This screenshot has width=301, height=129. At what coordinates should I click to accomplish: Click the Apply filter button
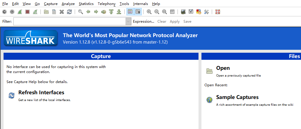pyautogui.click(x=175, y=21)
